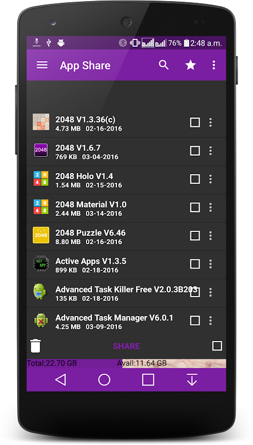
Task: Open options menu for 2048 V1.6.7
Action: pyautogui.click(x=210, y=151)
